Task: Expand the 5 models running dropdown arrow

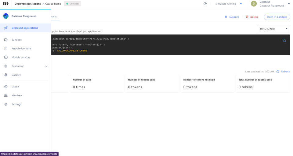Action: coord(241,4)
